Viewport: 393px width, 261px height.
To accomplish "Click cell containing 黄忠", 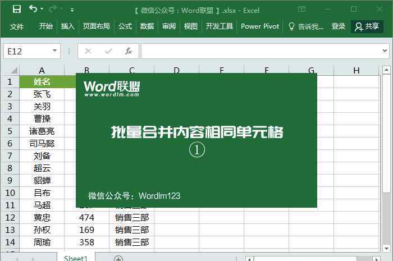I will pos(42,217).
